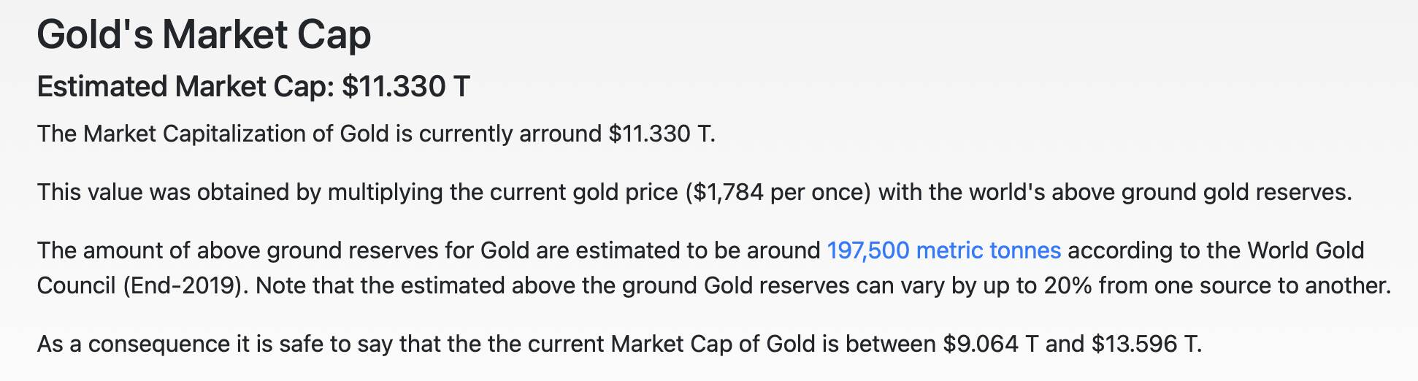Open the "197,500 metric tonnes" link
This screenshot has width=1418, height=381.
943,250
